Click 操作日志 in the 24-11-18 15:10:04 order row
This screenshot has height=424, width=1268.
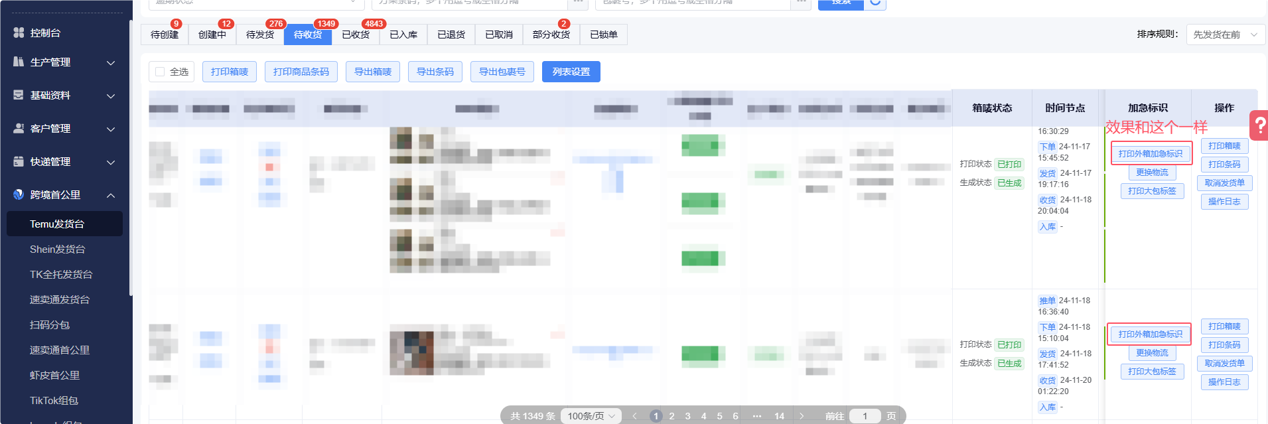[x=1225, y=382]
